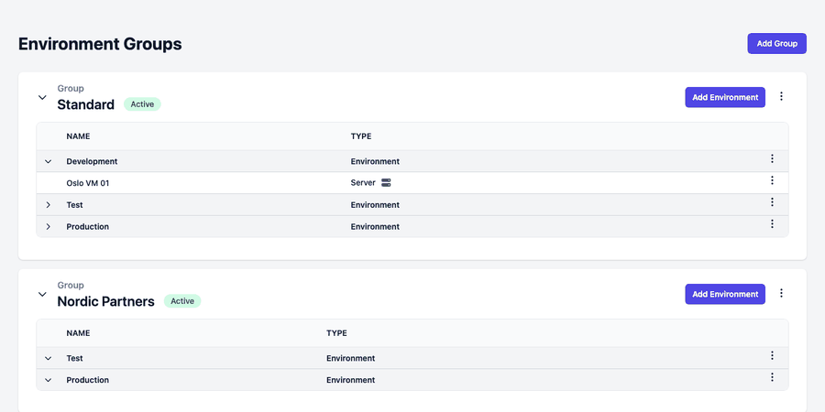Open kebab menu for Nordic Partners group

(781, 293)
